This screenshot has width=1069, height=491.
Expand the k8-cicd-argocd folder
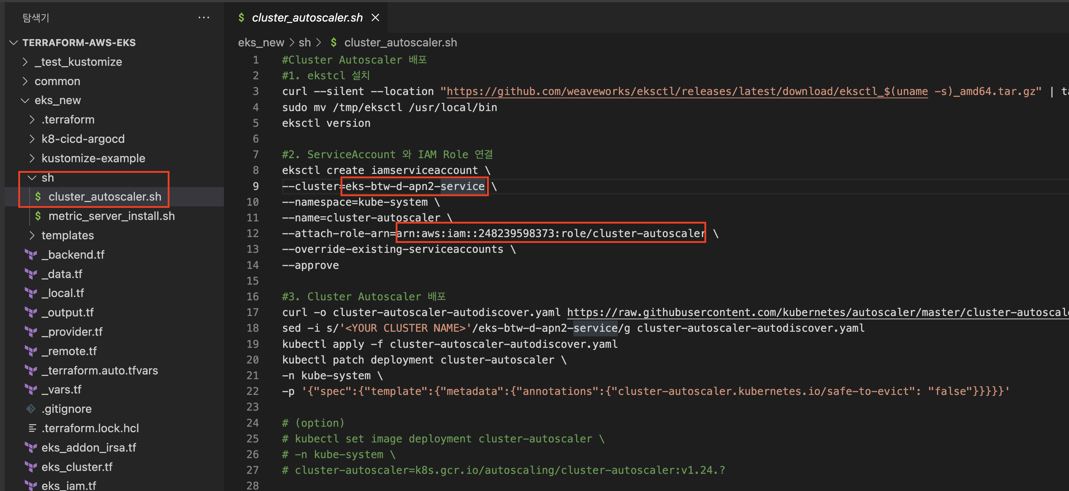[32, 139]
